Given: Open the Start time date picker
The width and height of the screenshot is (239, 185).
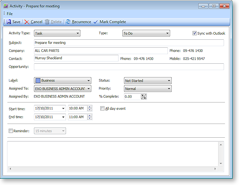Looking at the screenshot, I should (63, 108).
